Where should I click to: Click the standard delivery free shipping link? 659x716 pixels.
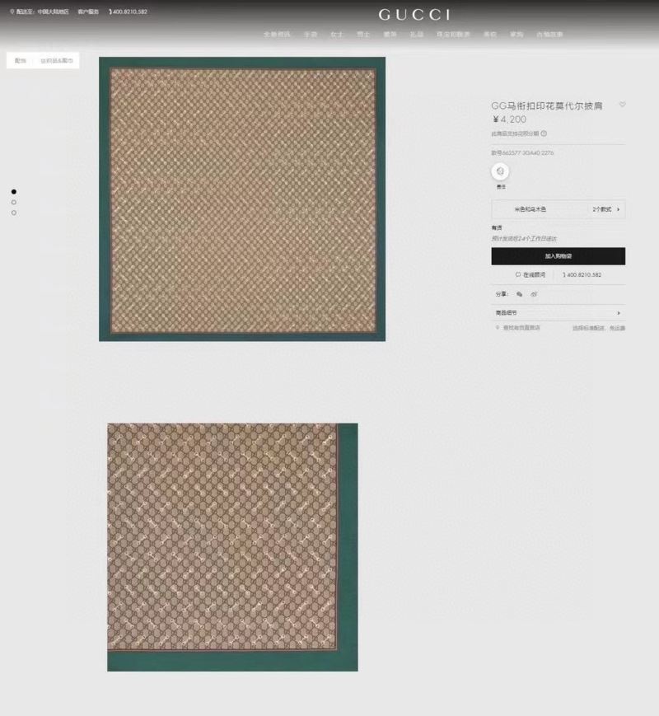coord(599,328)
